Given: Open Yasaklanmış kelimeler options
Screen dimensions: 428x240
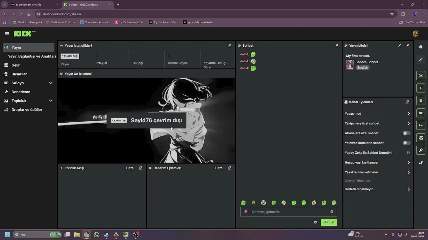Looking at the screenshot, I should tap(377, 172).
